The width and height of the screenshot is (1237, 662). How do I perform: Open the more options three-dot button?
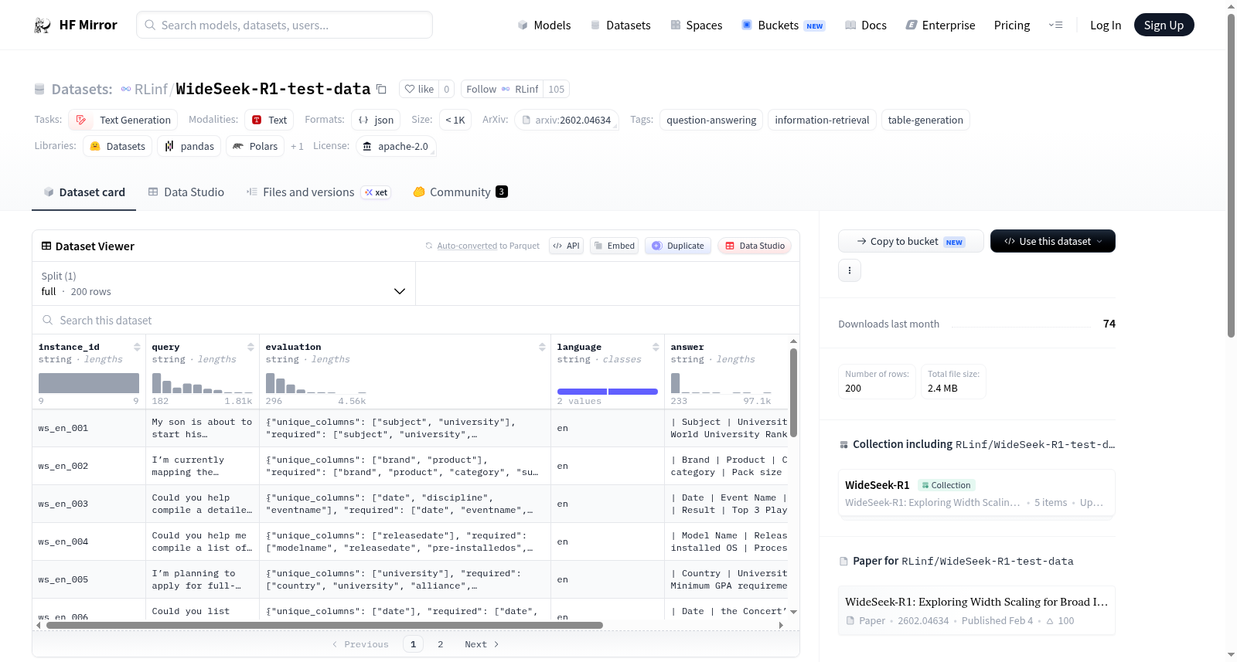pyautogui.click(x=850, y=270)
